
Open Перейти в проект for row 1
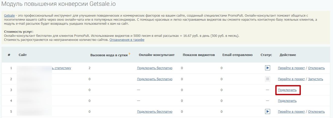click(291, 68)
